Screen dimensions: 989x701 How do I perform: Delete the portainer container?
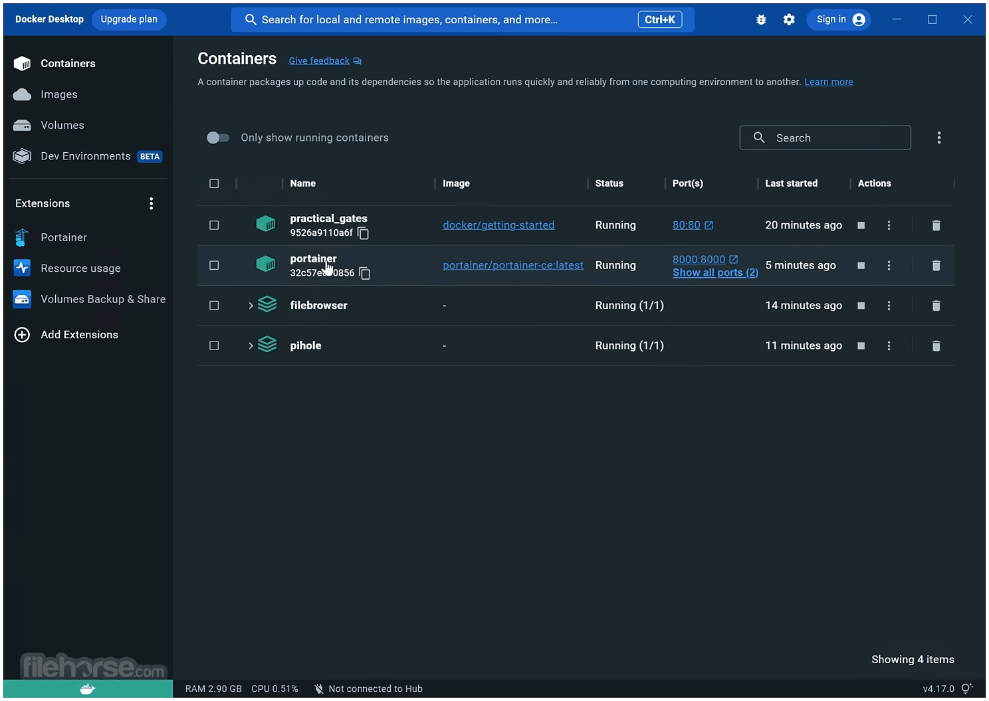click(936, 265)
